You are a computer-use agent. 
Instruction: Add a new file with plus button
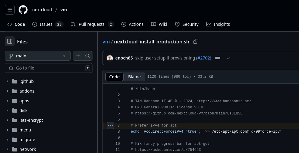(x=78, y=56)
